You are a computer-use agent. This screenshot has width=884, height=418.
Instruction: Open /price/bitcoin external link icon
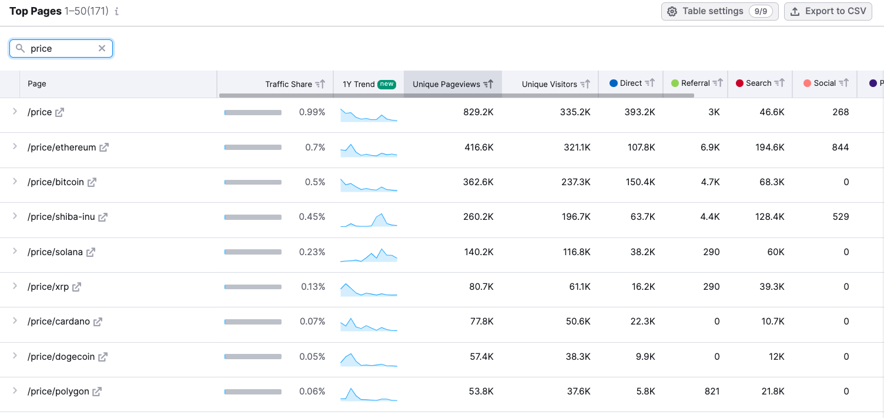(92, 182)
